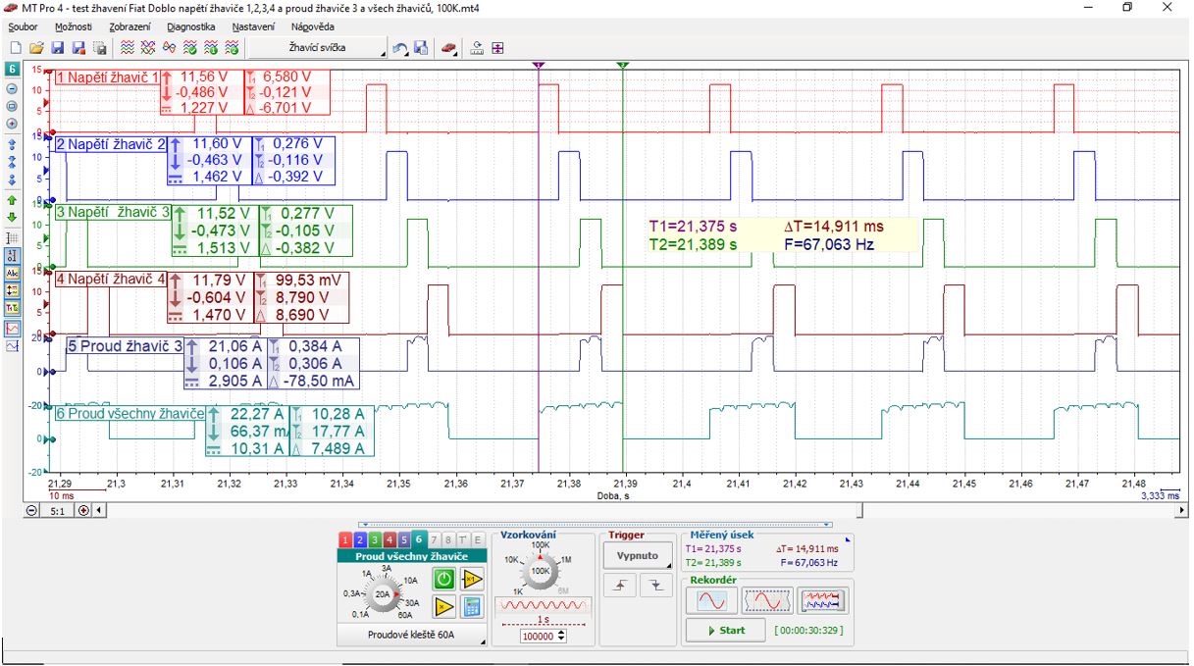The height and width of the screenshot is (666, 1194).
Task: Click the horizontal scrollbar right arrow
Action: click(1181, 510)
